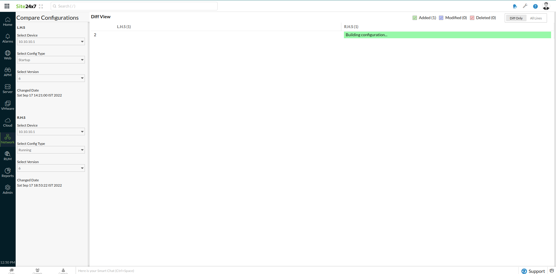Open the L.H.S Select Device dropdown
Screen dimensions: 556x274
pos(51,41)
